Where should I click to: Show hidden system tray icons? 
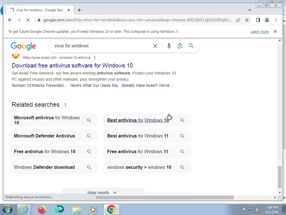tap(237, 210)
